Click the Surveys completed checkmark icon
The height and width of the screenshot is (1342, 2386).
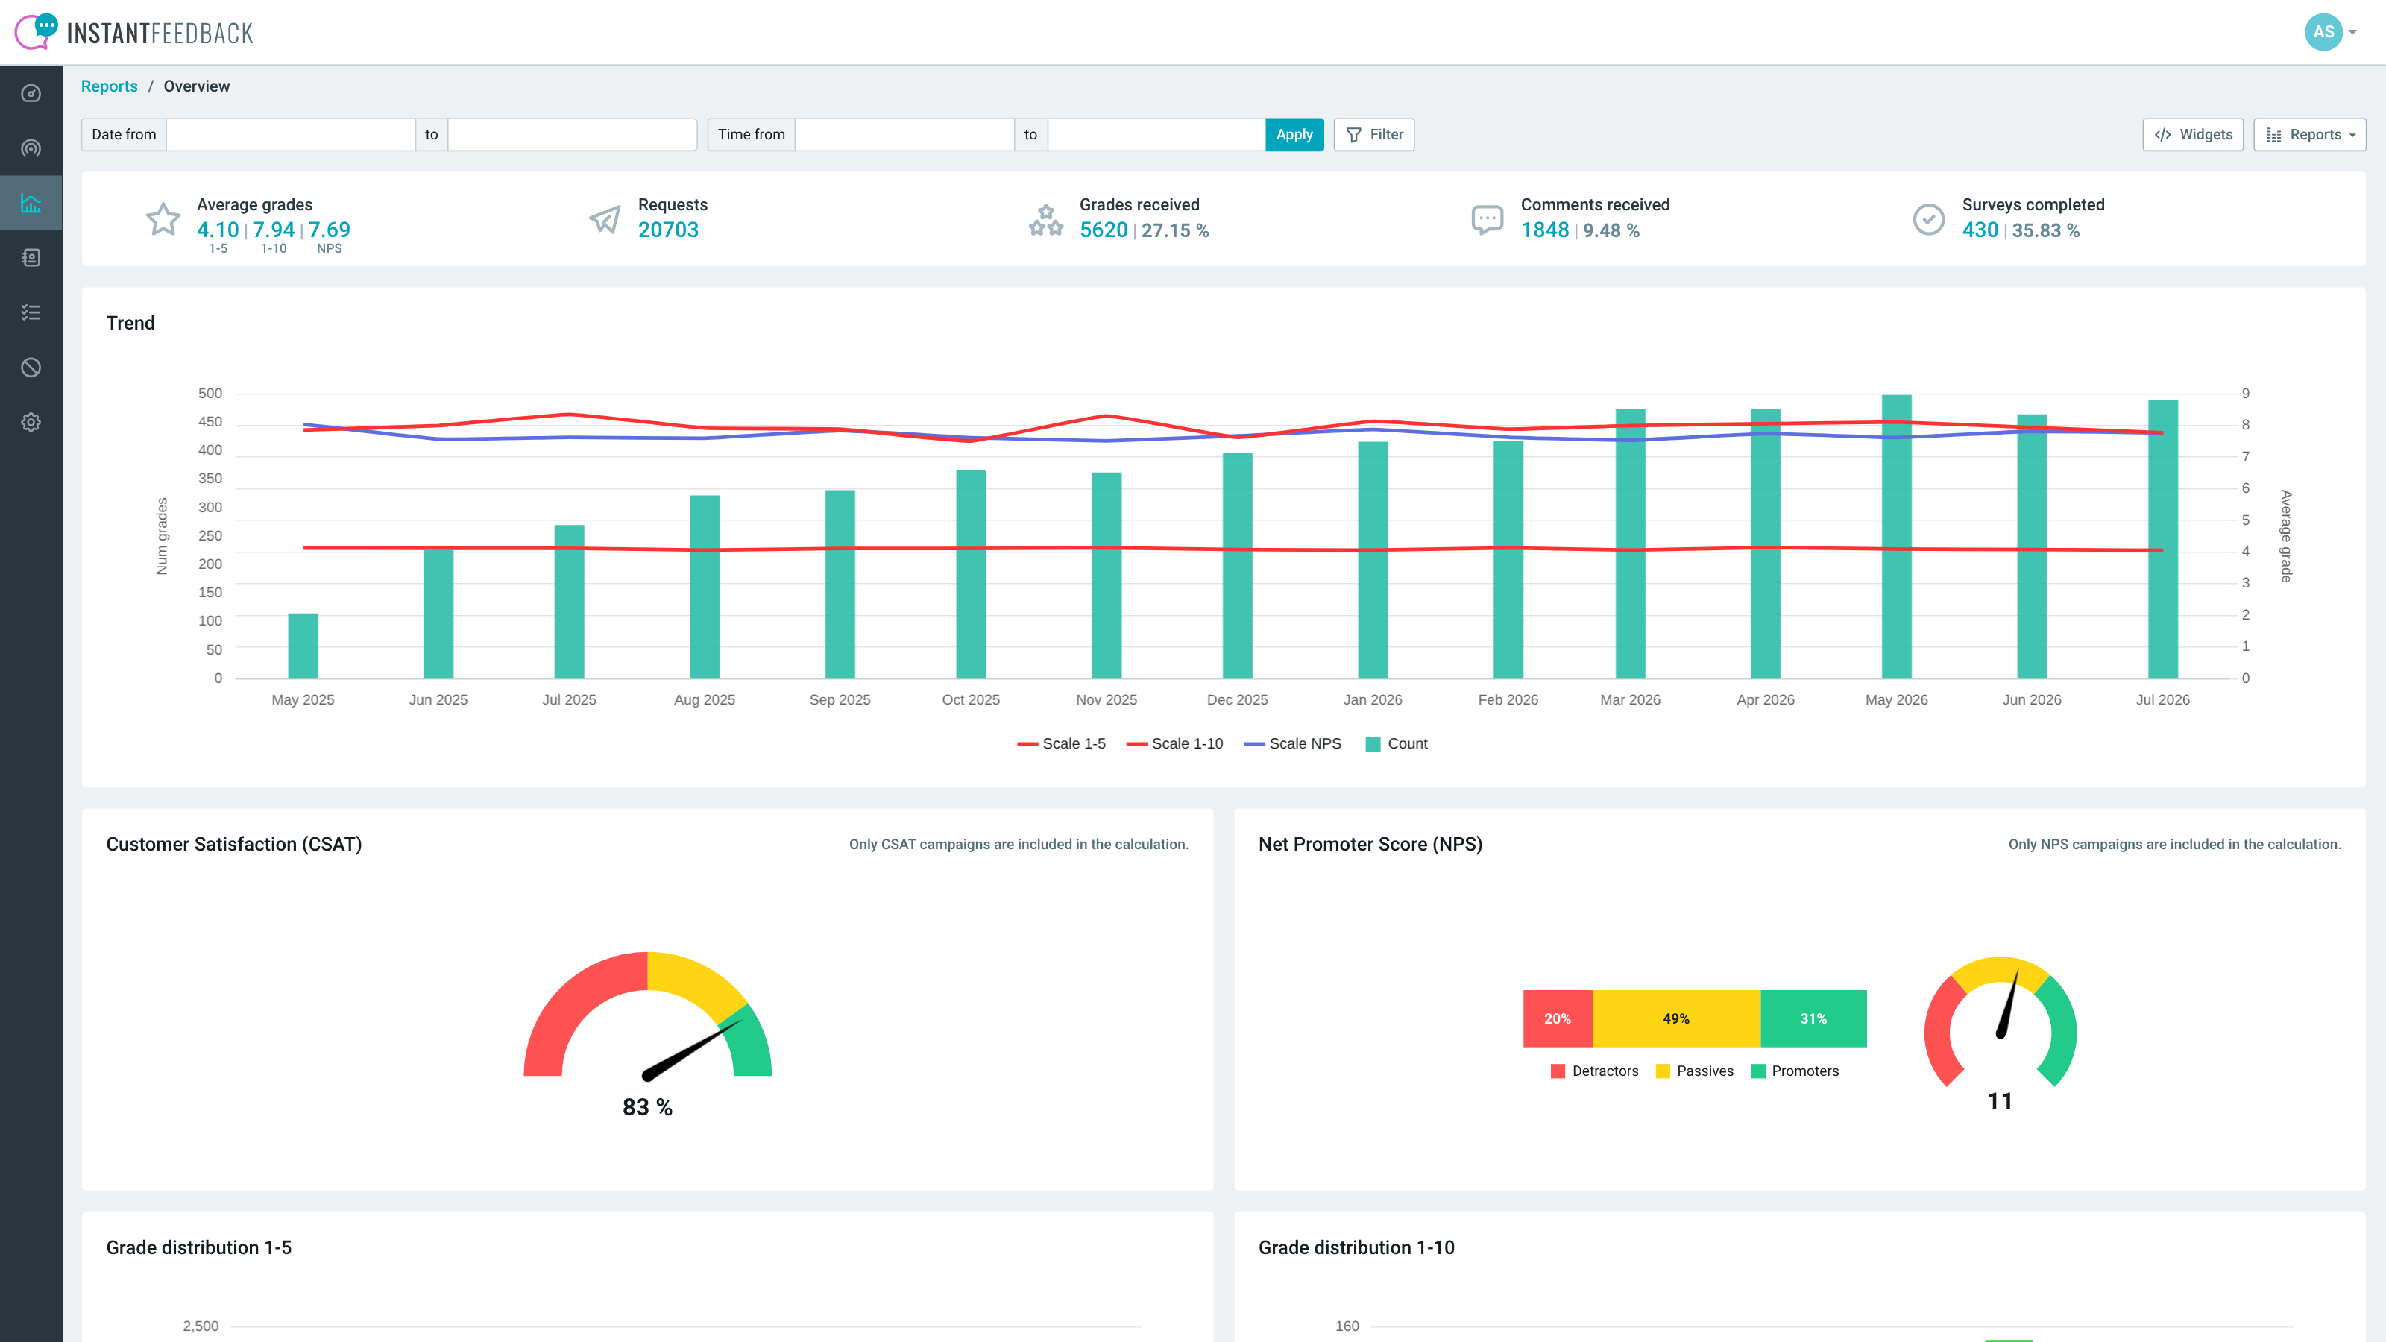click(x=1928, y=219)
